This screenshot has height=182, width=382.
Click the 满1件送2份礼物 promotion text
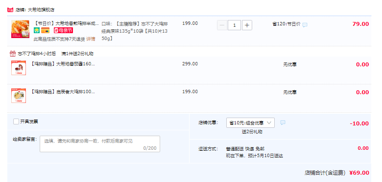[77, 54]
